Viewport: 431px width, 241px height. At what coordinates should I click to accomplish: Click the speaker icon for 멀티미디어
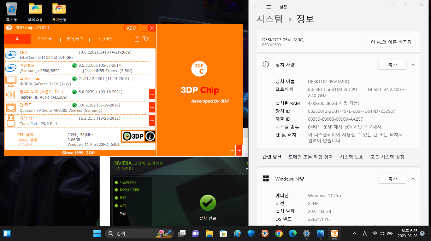[11, 95]
